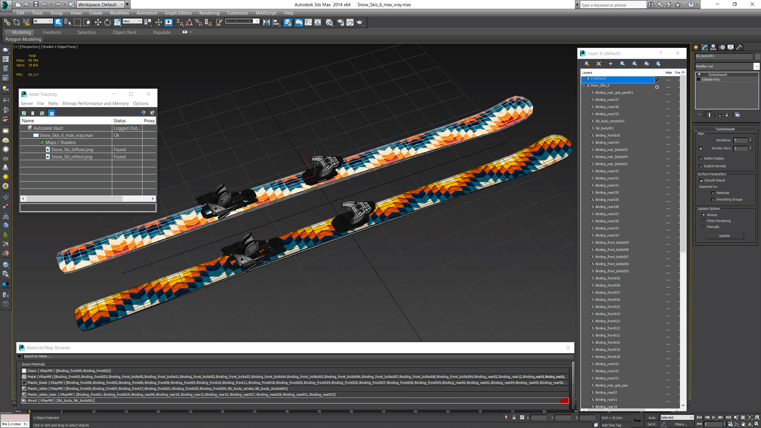Toggle the Explicit Normals checkbox
Image resolution: width=761 pixels, height=428 pixels.
(701, 166)
